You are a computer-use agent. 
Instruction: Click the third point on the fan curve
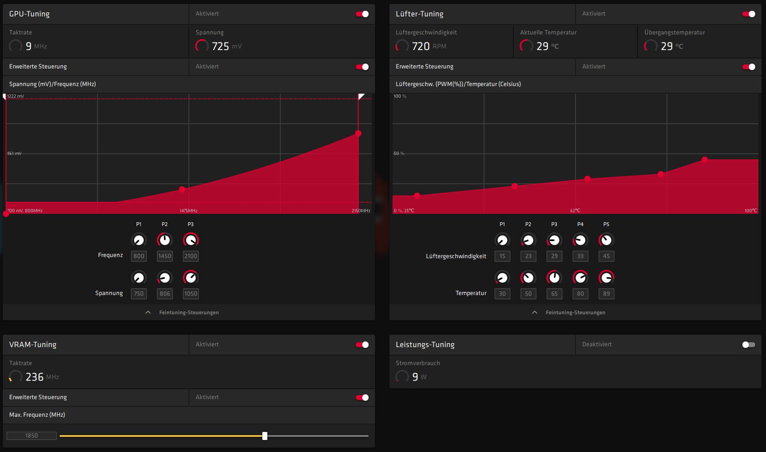pos(588,179)
